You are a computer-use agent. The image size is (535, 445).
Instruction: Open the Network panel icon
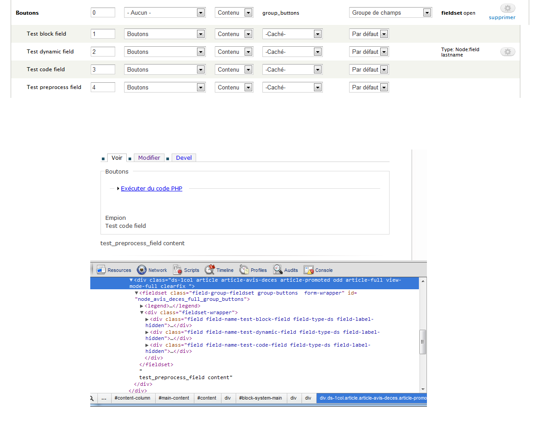142,270
